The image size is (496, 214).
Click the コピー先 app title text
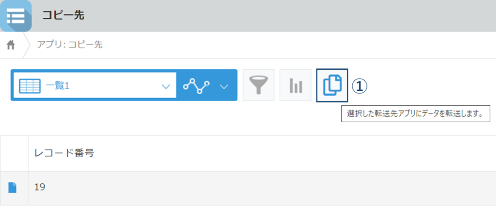point(63,15)
